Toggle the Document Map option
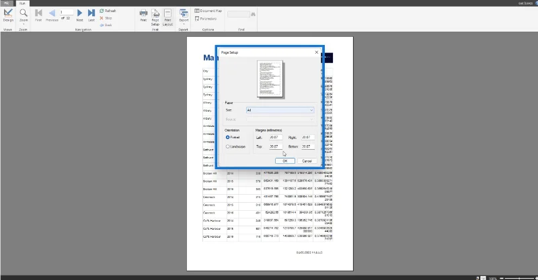Screen dimensions: 538x280 tap(208, 11)
